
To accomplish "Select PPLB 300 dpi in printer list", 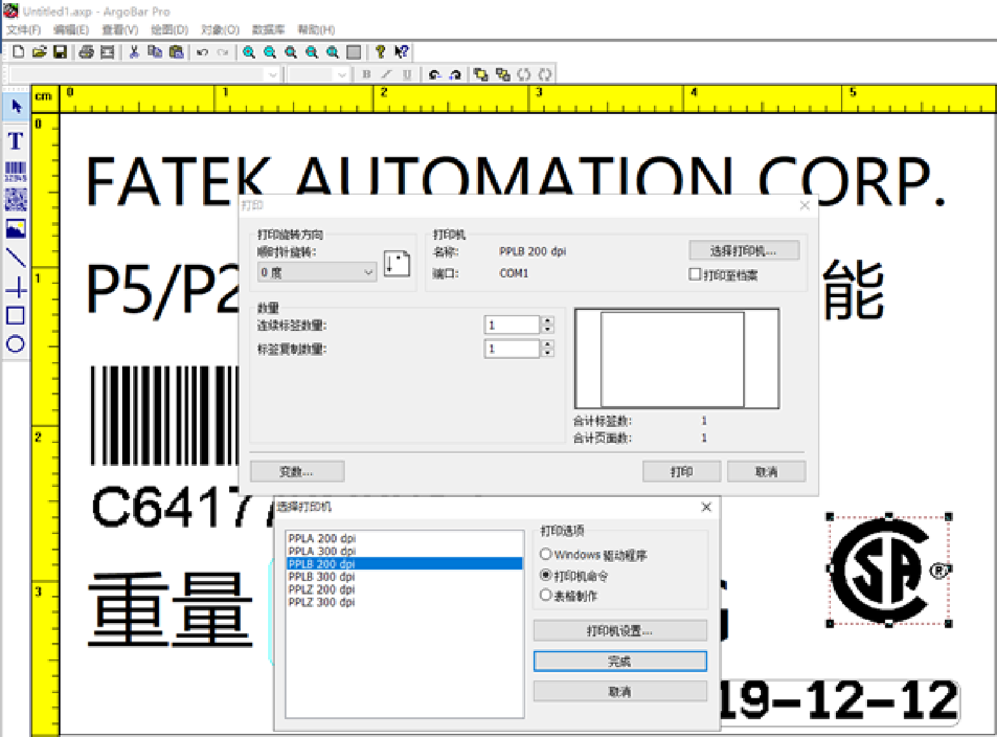I will click(x=404, y=576).
